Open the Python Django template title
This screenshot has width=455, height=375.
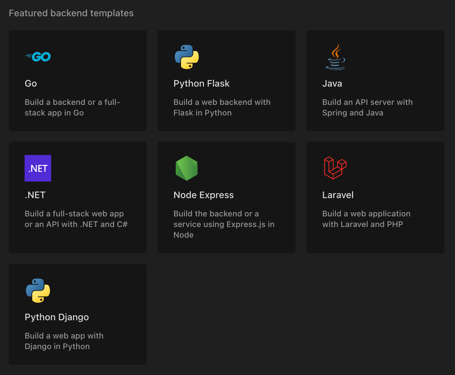(x=57, y=317)
